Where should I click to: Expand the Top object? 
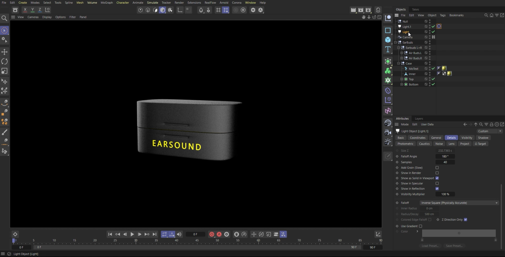[402, 79]
